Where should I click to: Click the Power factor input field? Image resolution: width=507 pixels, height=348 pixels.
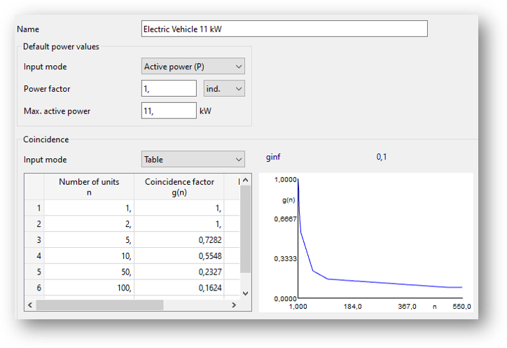tap(169, 88)
